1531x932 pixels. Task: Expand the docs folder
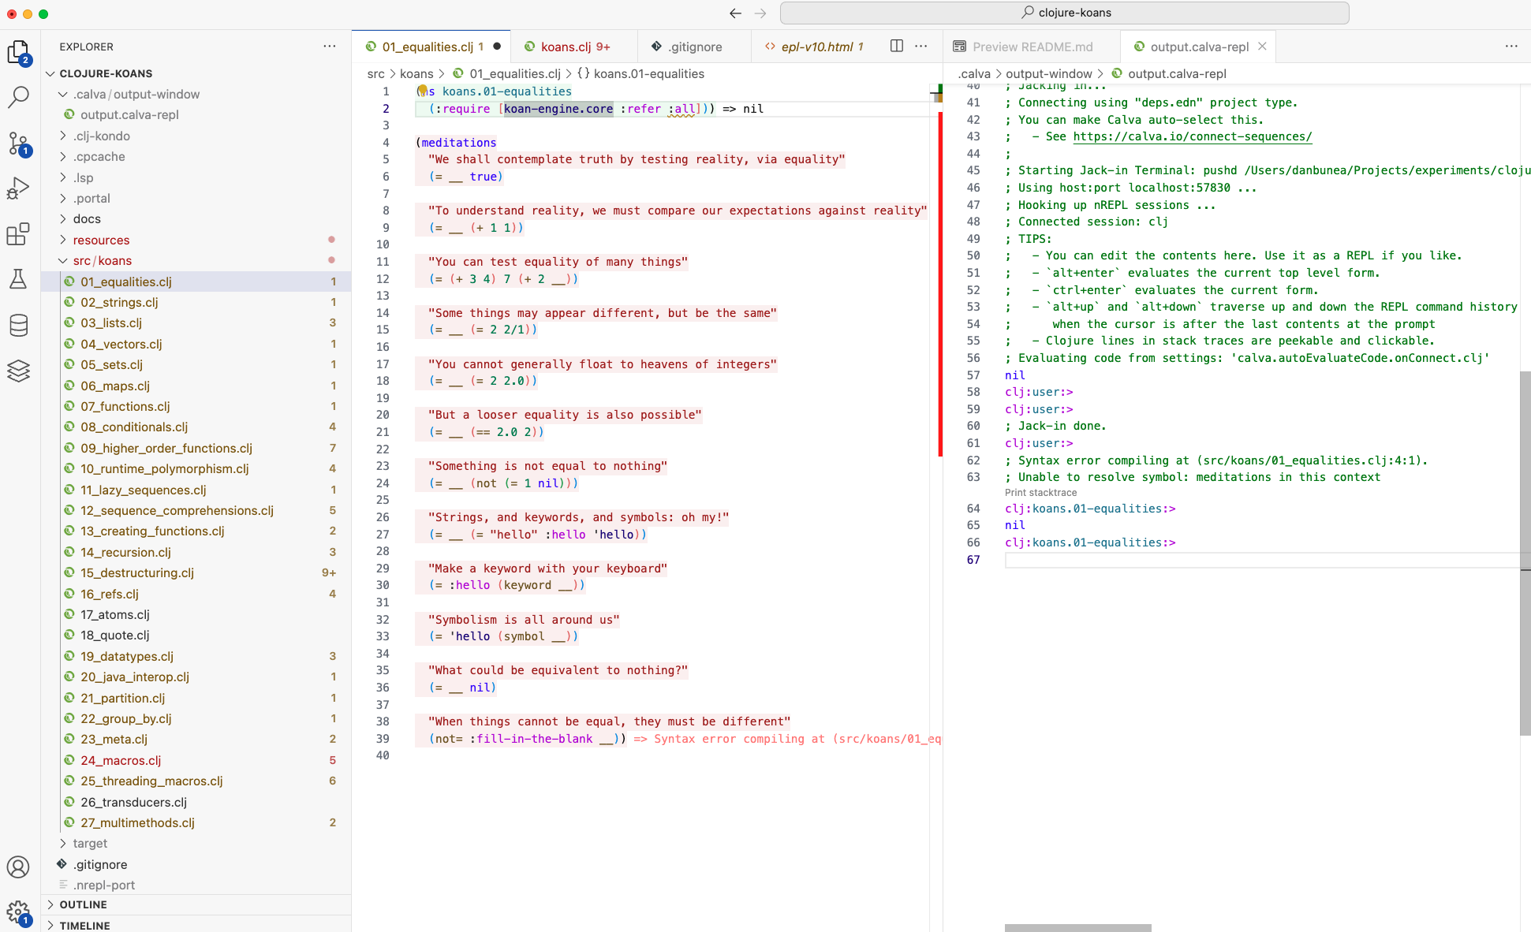[87, 219]
